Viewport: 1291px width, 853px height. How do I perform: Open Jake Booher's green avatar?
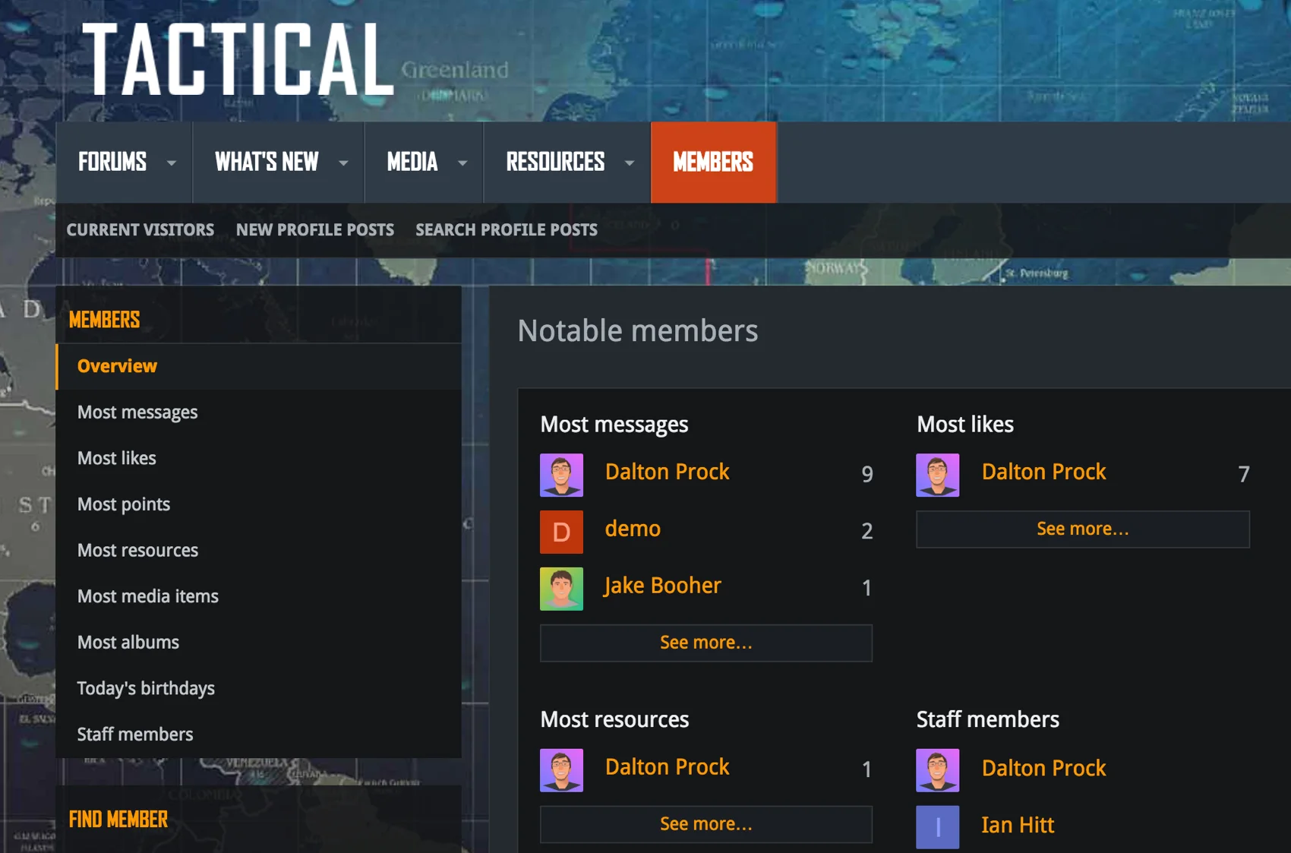click(561, 589)
